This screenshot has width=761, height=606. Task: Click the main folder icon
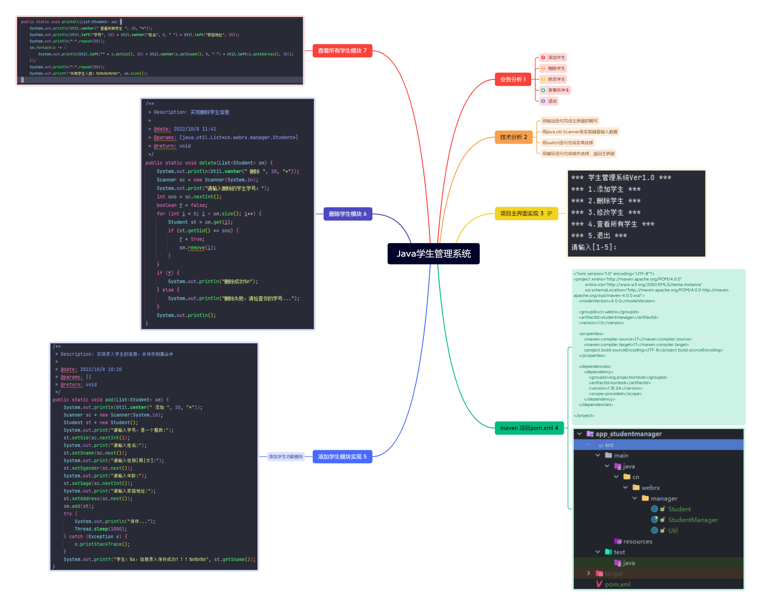[608, 455]
